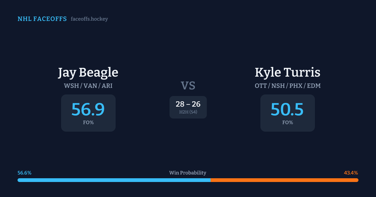Click the blue segment of probability bar
The image size is (376, 197).
pos(114,180)
